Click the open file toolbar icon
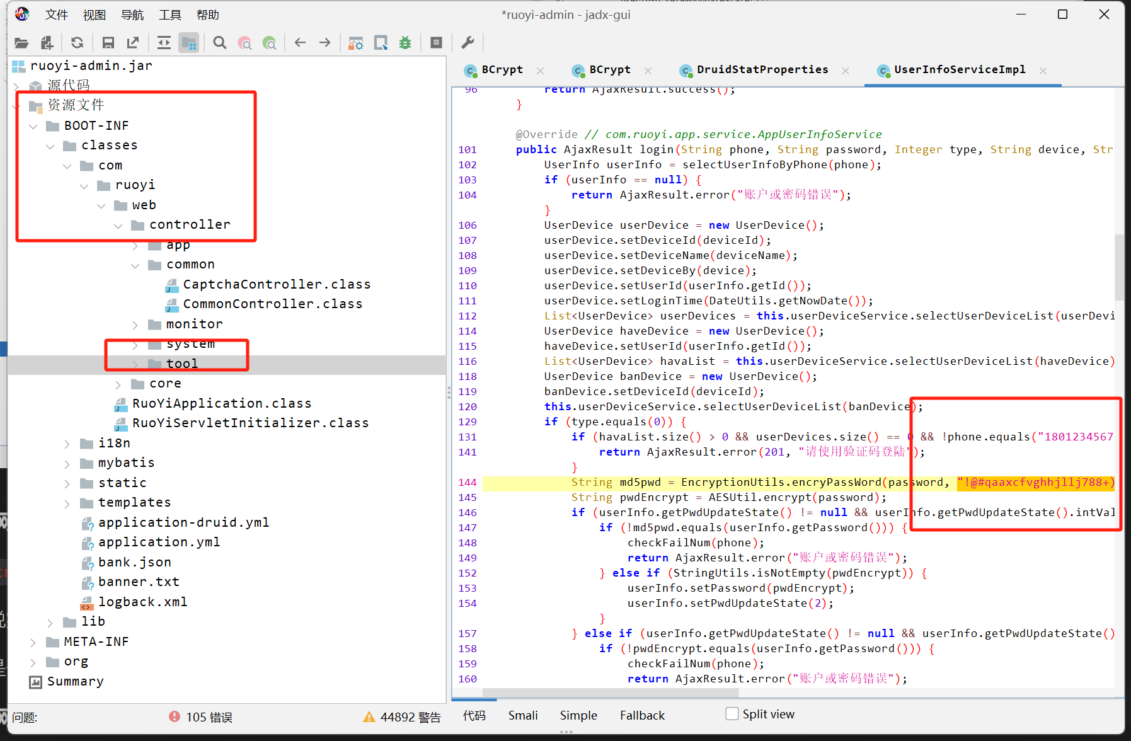1131x741 pixels. tap(21, 43)
